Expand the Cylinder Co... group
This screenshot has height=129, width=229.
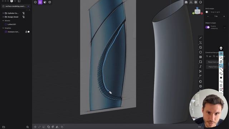tap(3, 13)
